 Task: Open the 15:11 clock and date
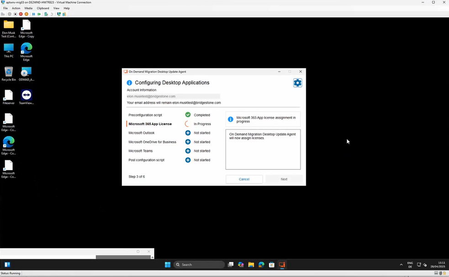438,265
